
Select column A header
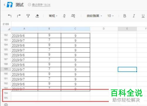24,29
